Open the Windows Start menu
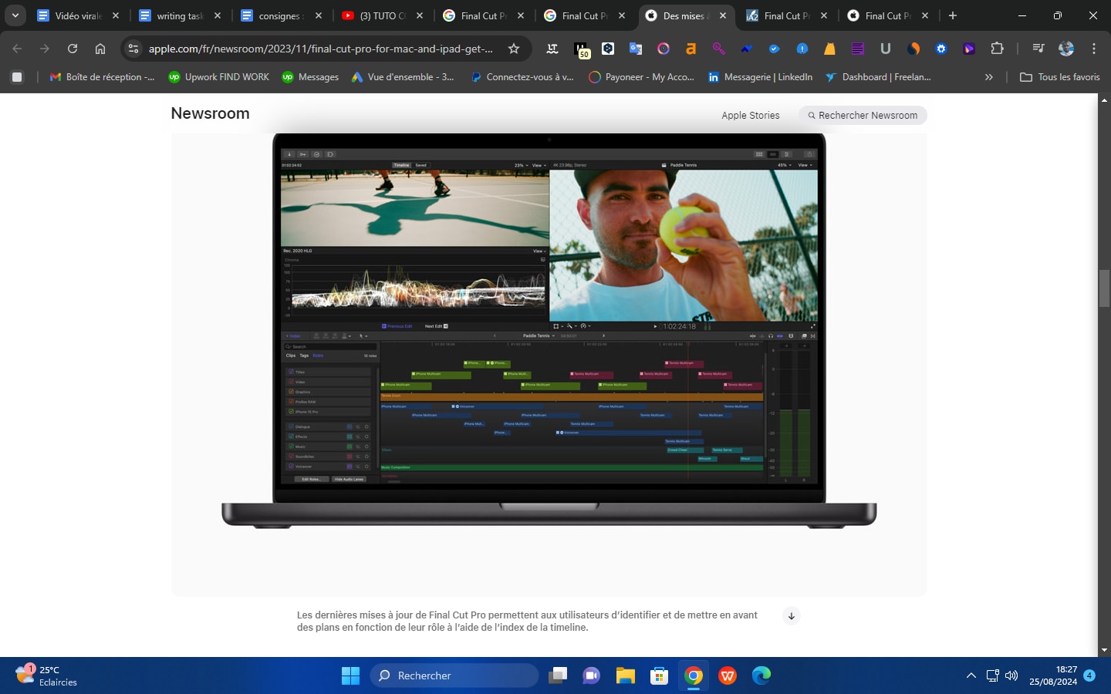The image size is (1111, 694). 350,675
